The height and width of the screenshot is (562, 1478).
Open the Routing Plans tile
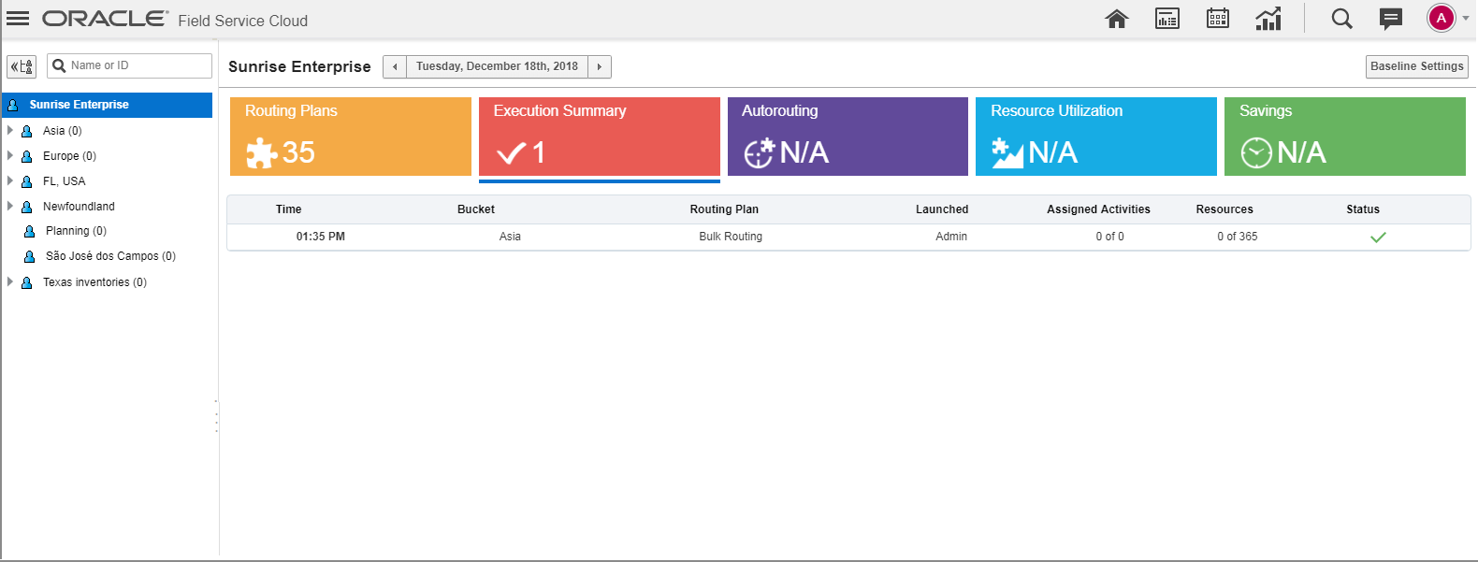click(x=351, y=137)
